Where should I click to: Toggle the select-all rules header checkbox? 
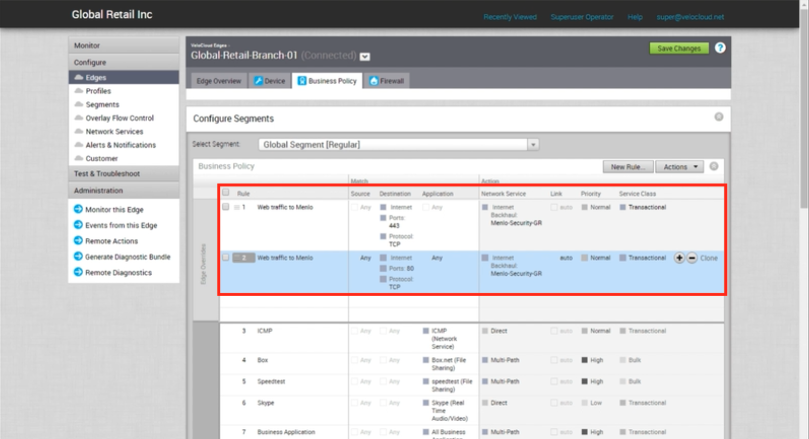226,193
